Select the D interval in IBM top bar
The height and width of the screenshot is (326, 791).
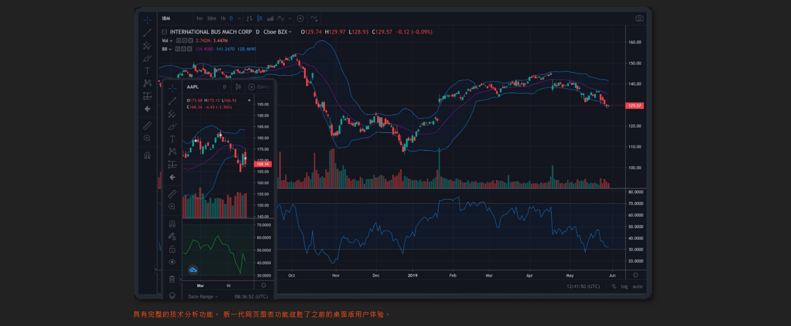point(231,18)
